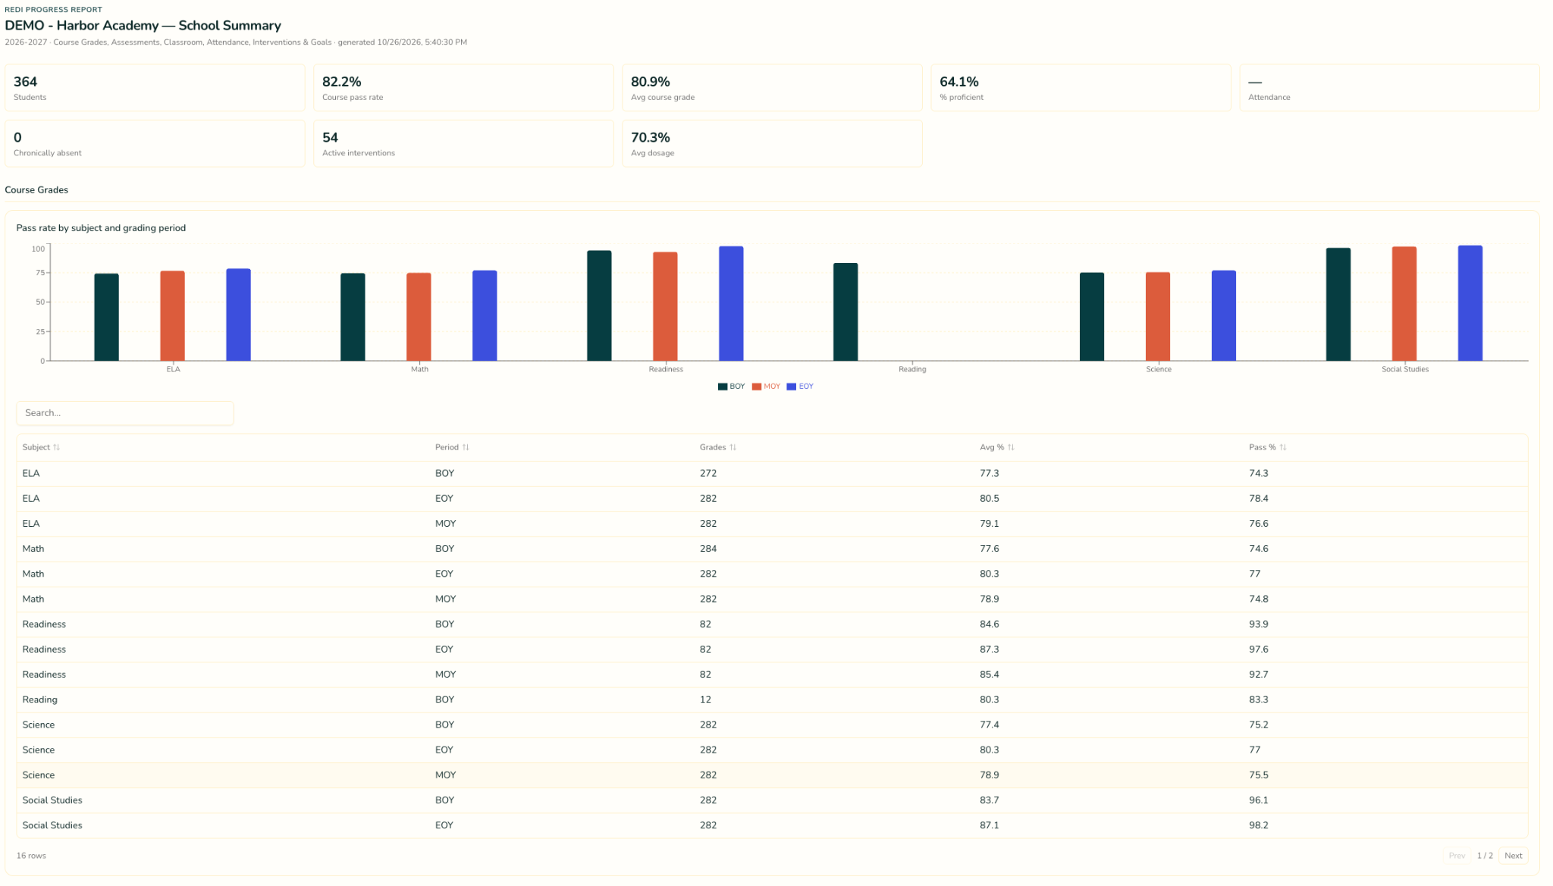Viewport: 1553px width, 886px height.
Task: Sort table by Avg % column icon
Action: click(x=1011, y=447)
